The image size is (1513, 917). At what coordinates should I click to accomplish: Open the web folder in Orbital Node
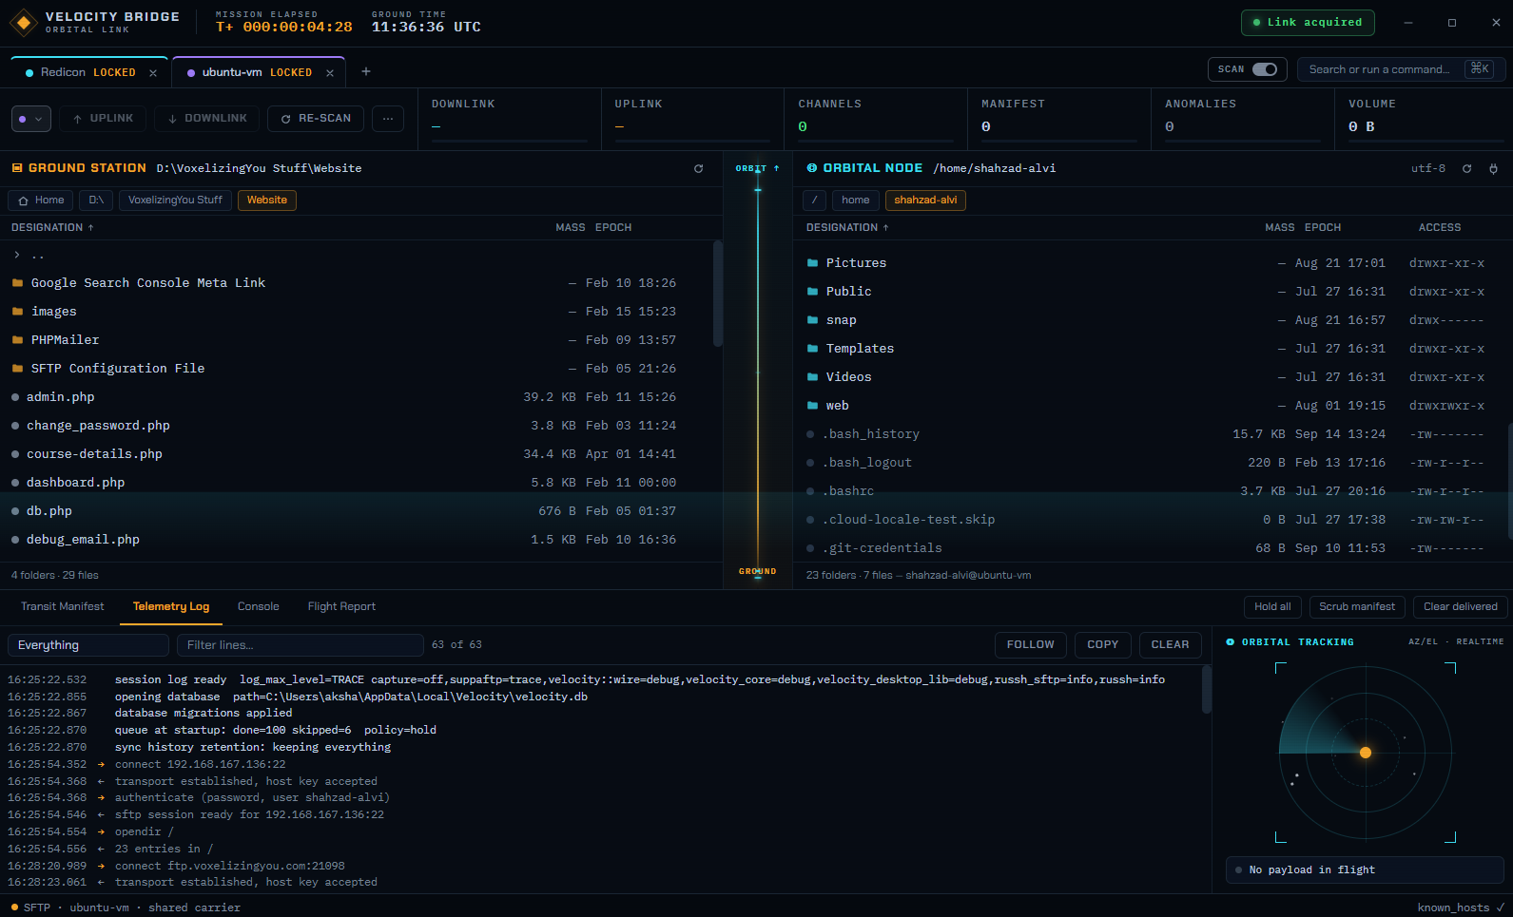1151,406
